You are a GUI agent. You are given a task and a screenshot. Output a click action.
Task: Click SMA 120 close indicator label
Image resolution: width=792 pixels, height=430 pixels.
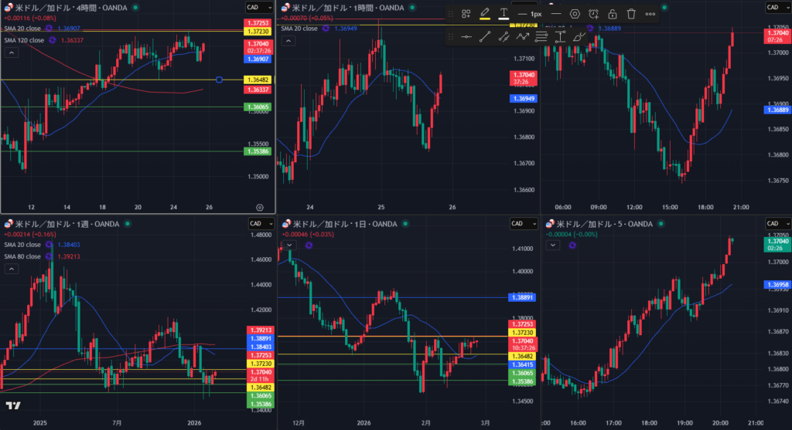click(23, 39)
